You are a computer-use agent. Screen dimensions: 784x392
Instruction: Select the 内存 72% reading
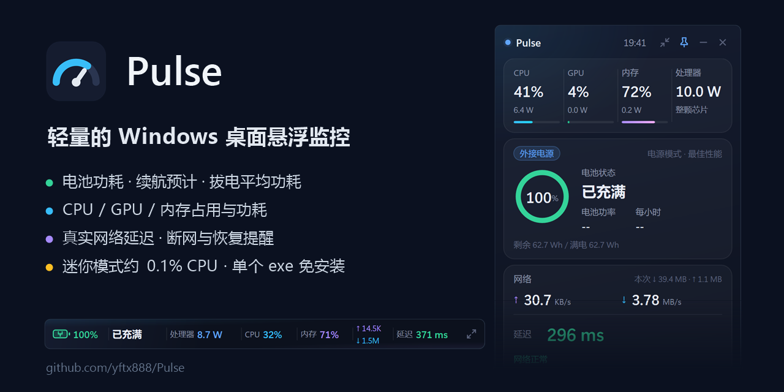pyautogui.click(x=636, y=92)
